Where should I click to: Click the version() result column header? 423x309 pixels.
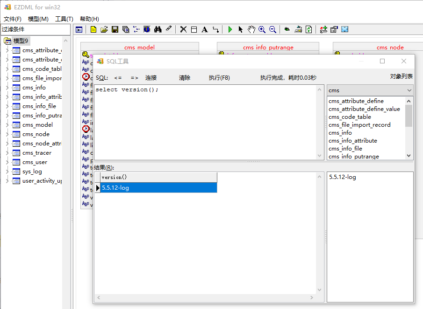pos(158,177)
